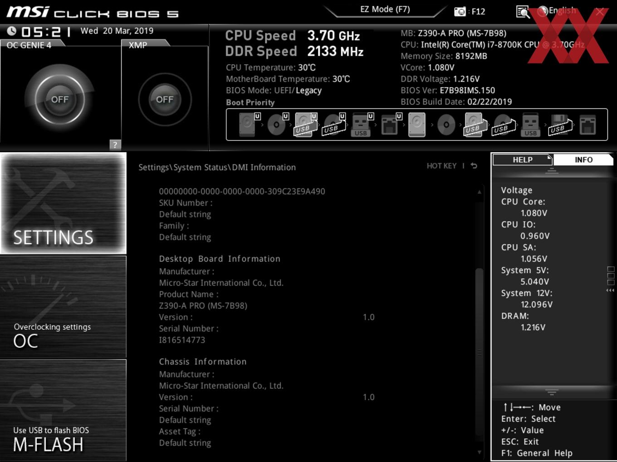Click the date Wed 20 Mar, 2019
Image resolution: width=617 pixels, height=462 pixels.
pyautogui.click(x=117, y=31)
